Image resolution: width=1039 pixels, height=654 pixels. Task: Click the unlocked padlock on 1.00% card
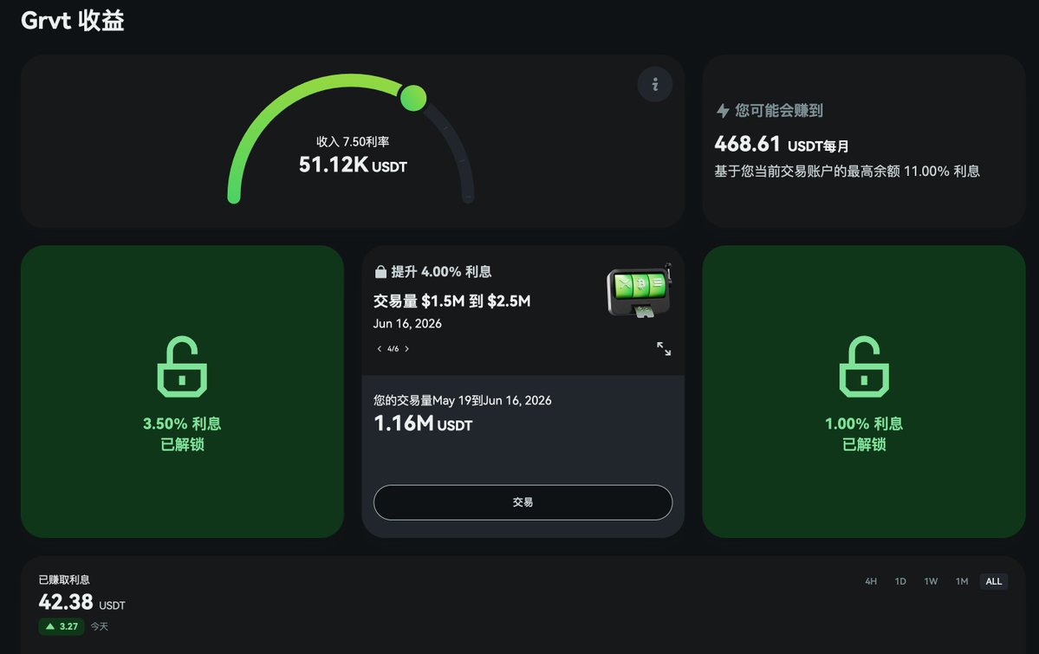click(864, 366)
